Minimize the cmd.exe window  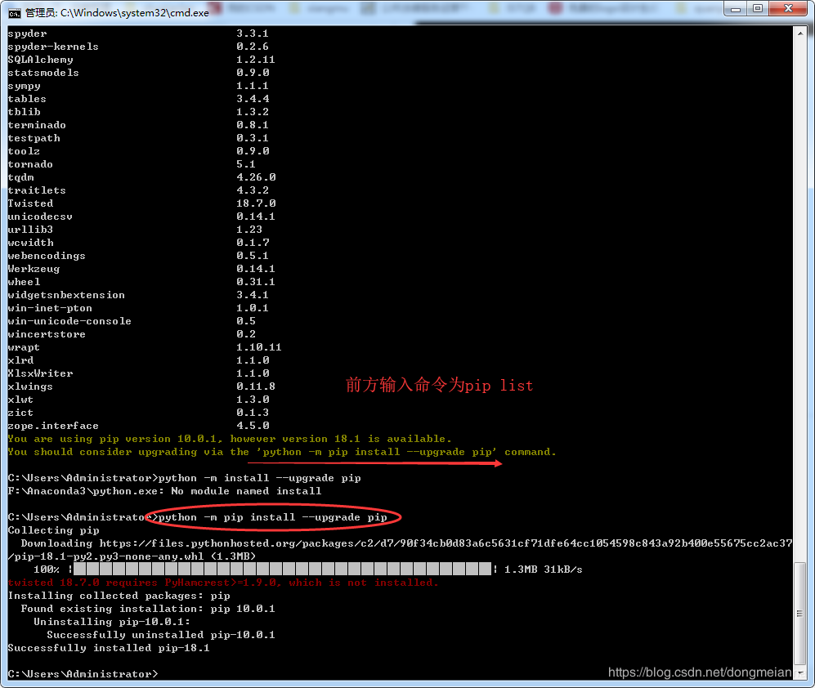pos(736,9)
